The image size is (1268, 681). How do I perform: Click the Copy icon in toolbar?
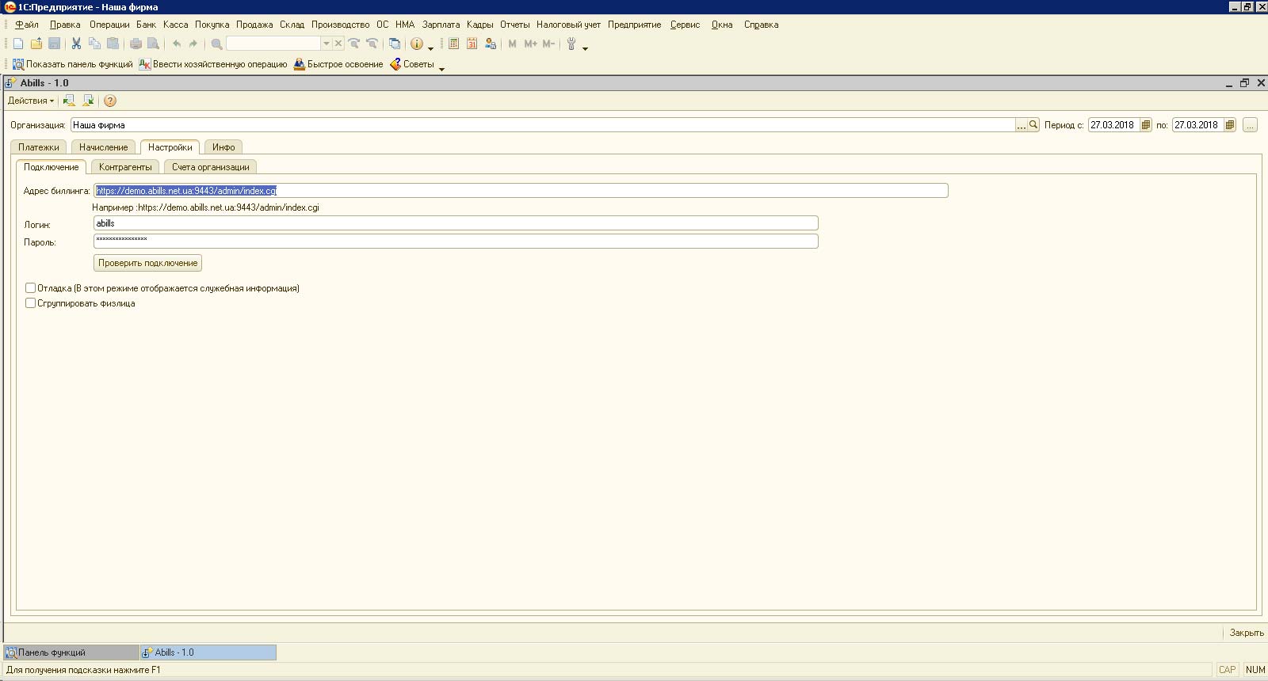[94, 44]
